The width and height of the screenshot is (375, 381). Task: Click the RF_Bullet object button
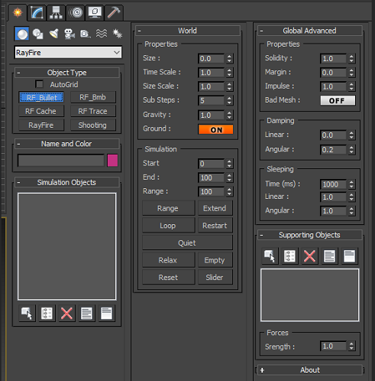(41, 97)
